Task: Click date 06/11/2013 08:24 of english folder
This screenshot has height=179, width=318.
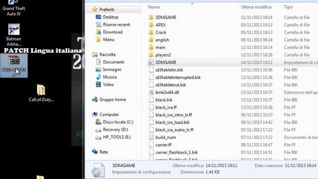Action: 256,40
